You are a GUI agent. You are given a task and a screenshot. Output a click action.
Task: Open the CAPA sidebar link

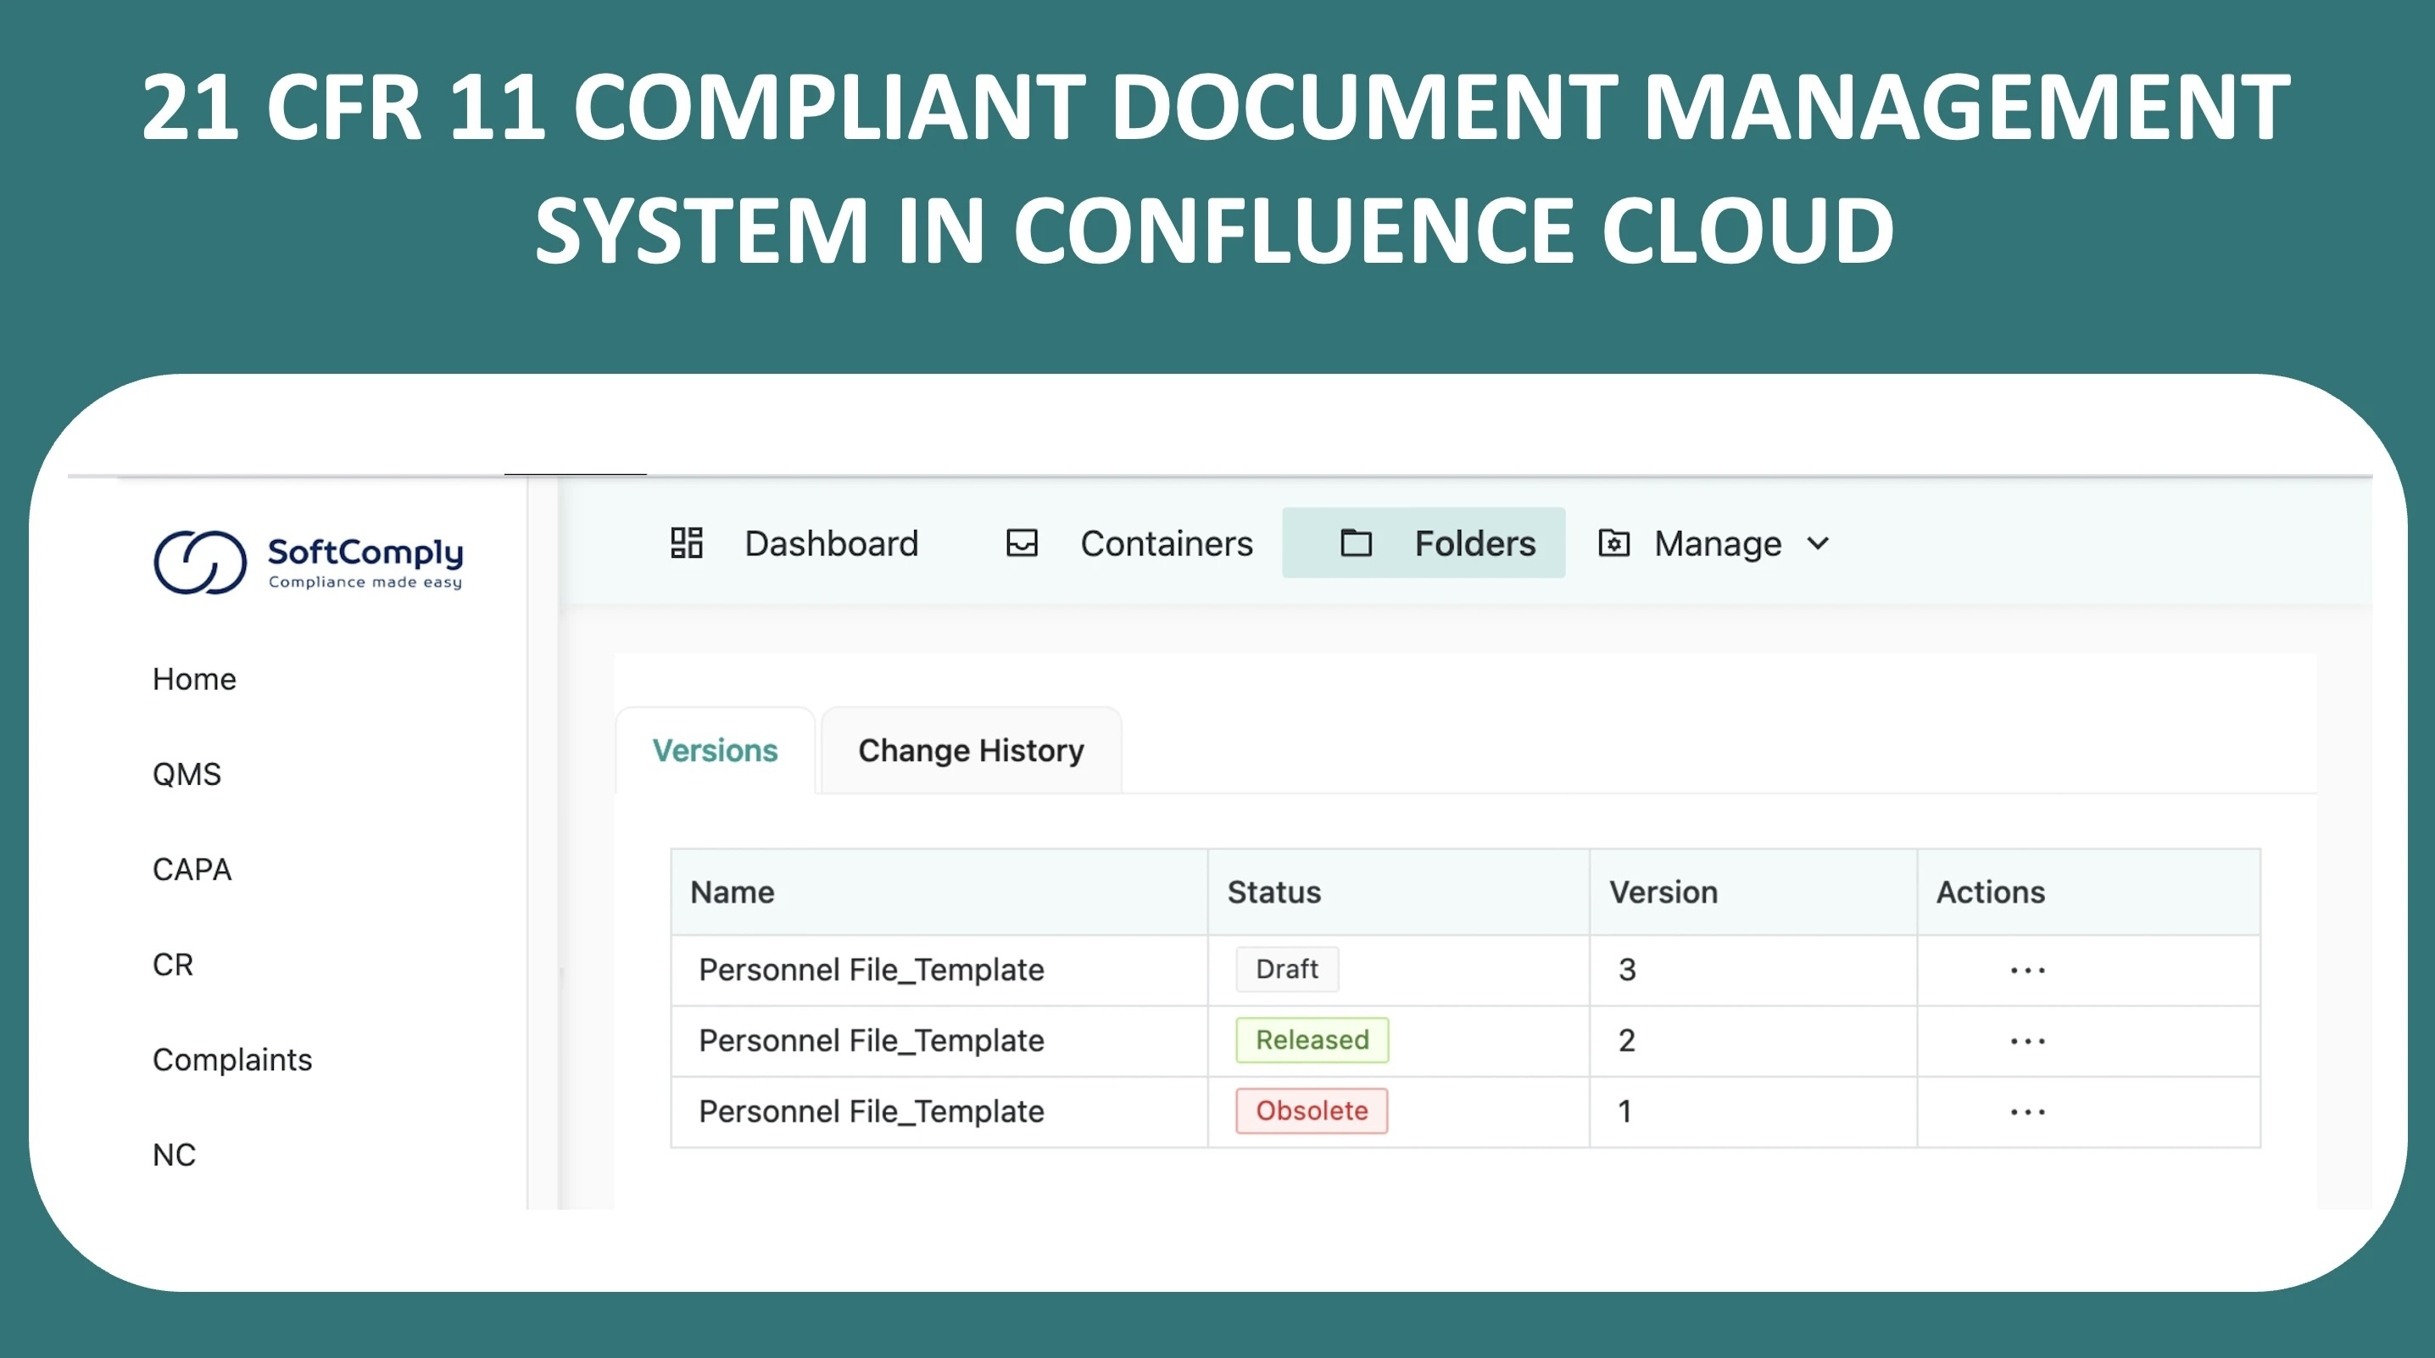click(192, 870)
